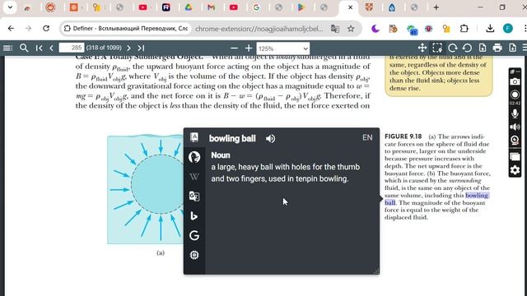Switch to the second dictionary source icon
The image size is (527, 296).
[194, 157]
